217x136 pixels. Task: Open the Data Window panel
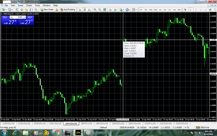pos(22,10)
